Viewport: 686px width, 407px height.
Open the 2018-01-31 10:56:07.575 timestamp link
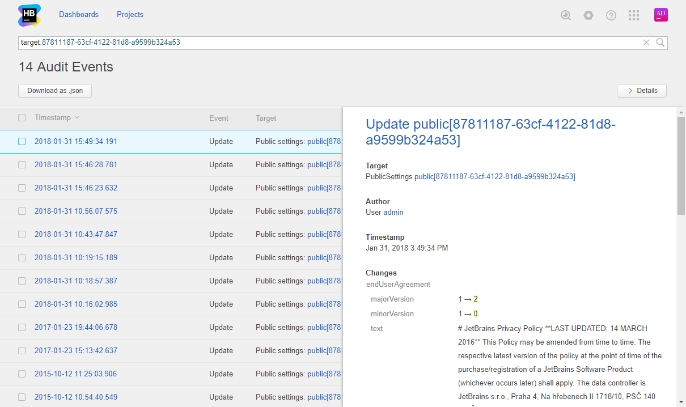tap(76, 211)
